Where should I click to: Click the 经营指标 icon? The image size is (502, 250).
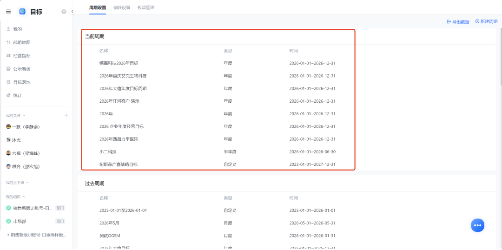point(9,55)
